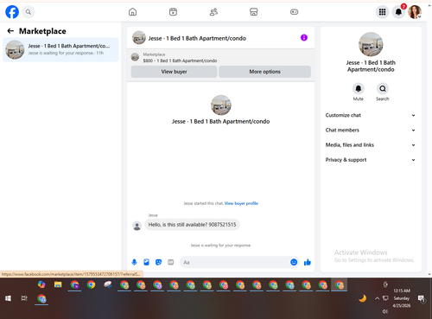
Task: Open the sticker picker icon
Action: [x=158, y=262]
